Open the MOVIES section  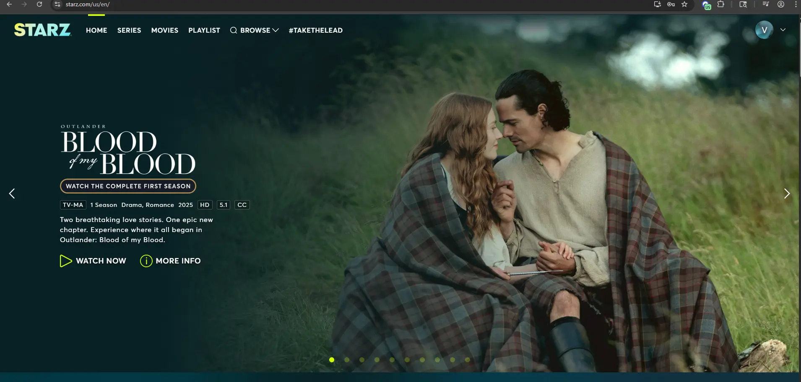[x=165, y=30]
